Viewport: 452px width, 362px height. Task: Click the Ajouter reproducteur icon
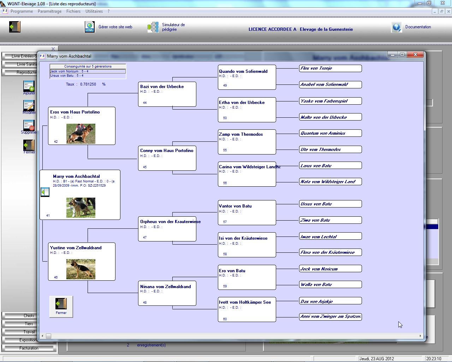point(29,86)
